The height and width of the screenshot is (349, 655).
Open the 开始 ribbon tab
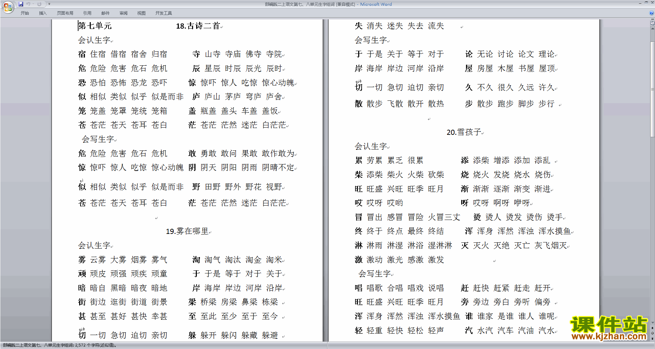point(25,13)
